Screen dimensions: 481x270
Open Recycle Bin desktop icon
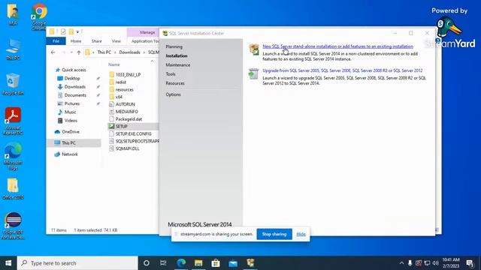13,84
